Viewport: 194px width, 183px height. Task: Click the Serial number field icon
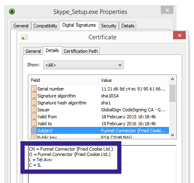(x=34, y=88)
